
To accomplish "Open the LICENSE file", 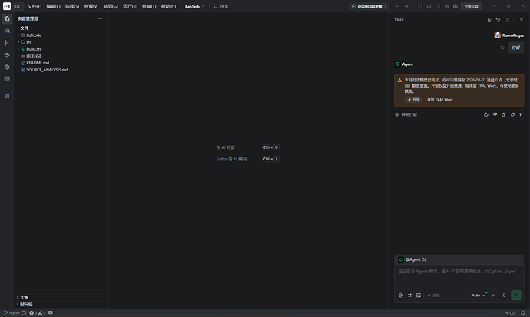I will [34, 56].
